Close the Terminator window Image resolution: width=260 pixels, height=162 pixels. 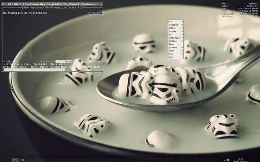pyautogui.click(x=101, y=4)
